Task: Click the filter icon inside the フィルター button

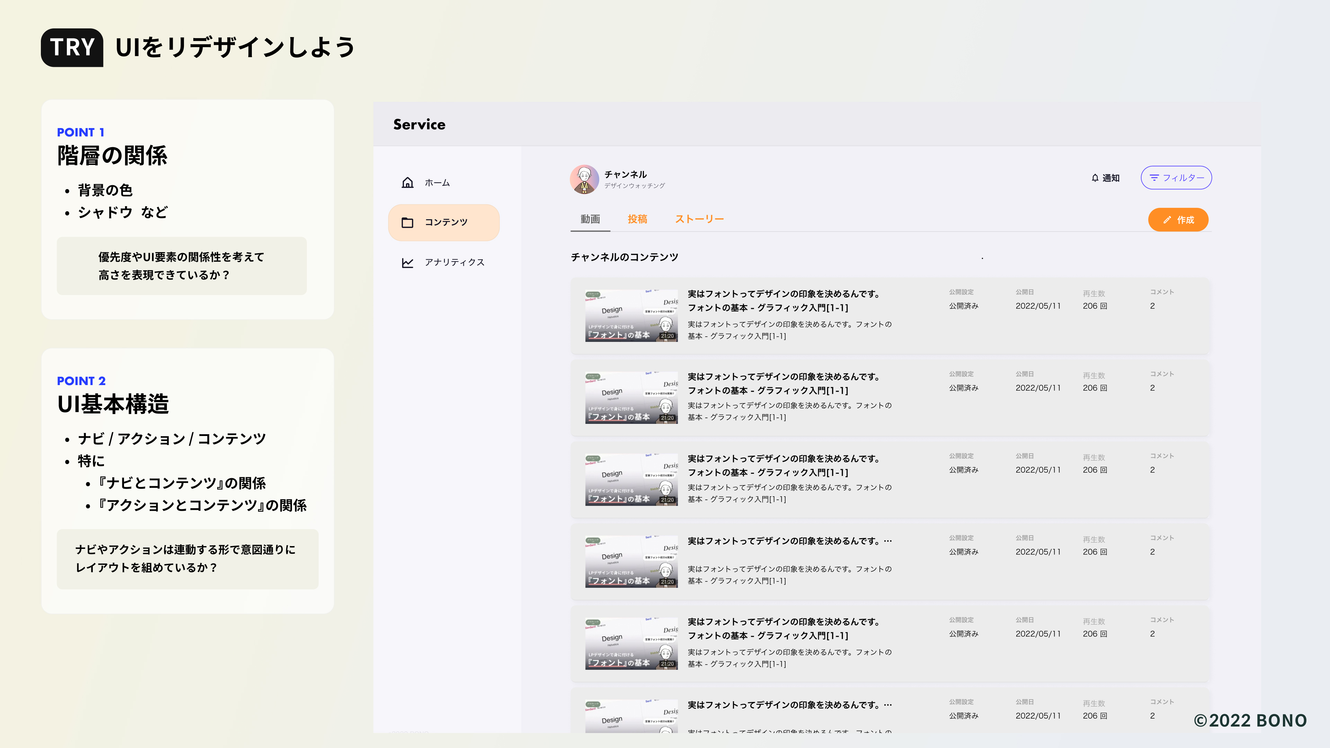Action: (1155, 178)
